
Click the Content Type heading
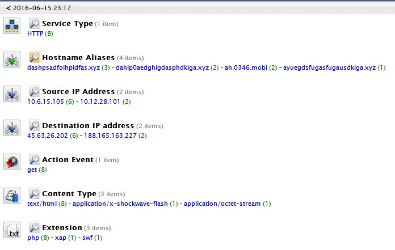click(x=69, y=194)
